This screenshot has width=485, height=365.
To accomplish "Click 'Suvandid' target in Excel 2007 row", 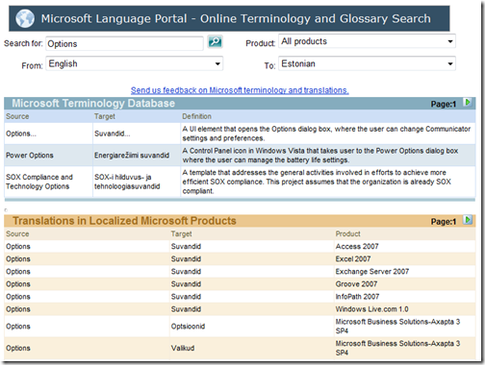I will (x=186, y=258).
